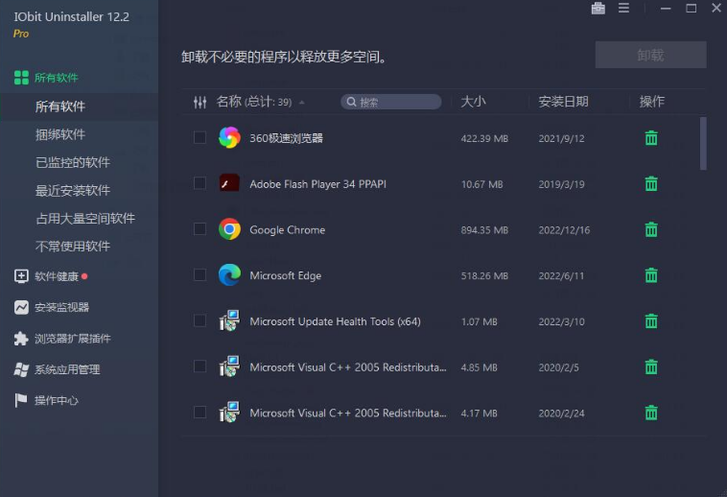This screenshot has height=497, width=727.
Task: Open 系统应用管理 section label
Action: coord(67,369)
